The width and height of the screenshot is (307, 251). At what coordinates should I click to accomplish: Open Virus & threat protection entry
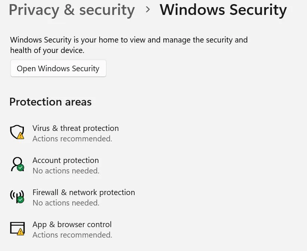pos(75,128)
